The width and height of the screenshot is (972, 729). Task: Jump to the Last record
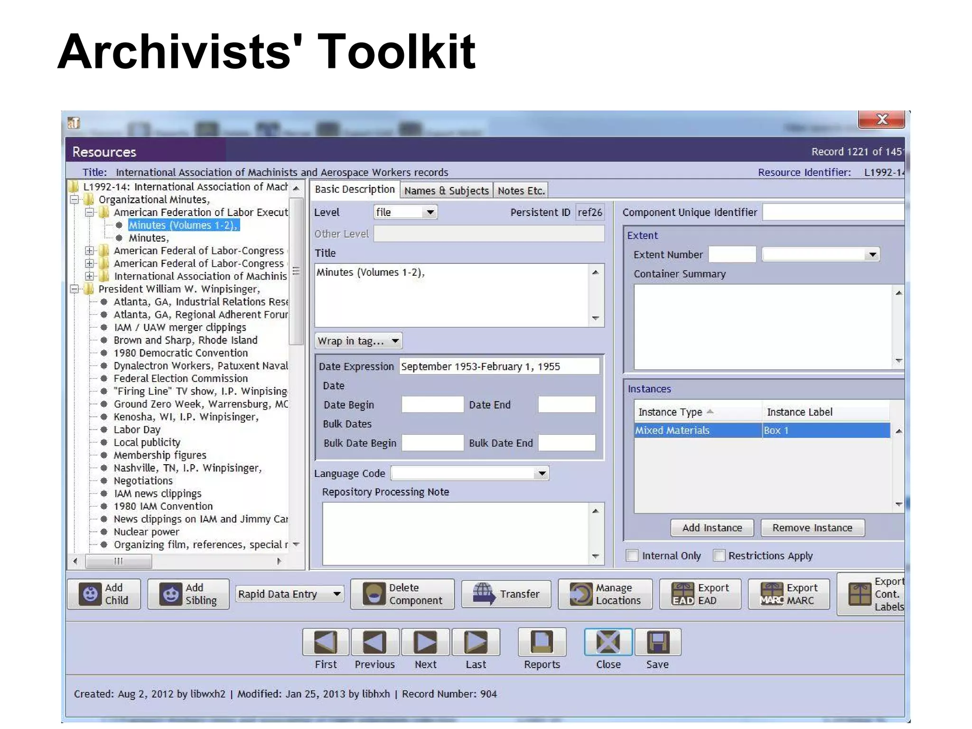pyautogui.click(x=476, y=642)
